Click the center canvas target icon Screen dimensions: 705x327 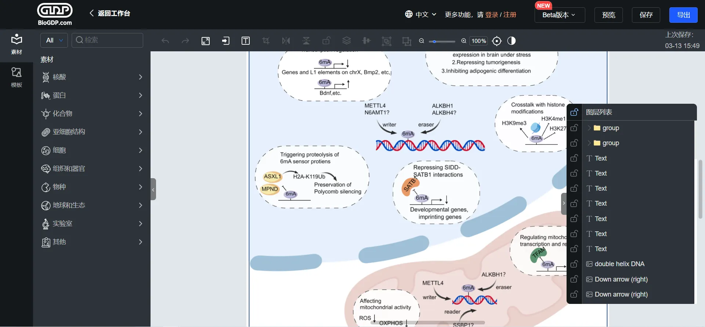coord(496,41)
